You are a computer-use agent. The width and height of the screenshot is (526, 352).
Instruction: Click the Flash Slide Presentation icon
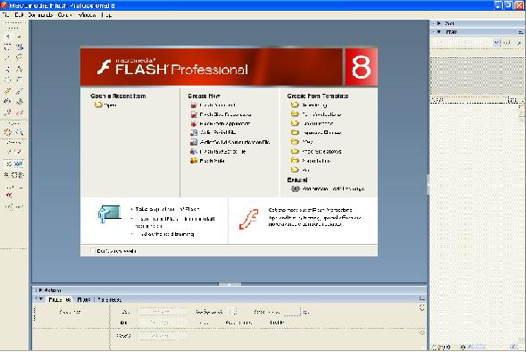(194, 114)
